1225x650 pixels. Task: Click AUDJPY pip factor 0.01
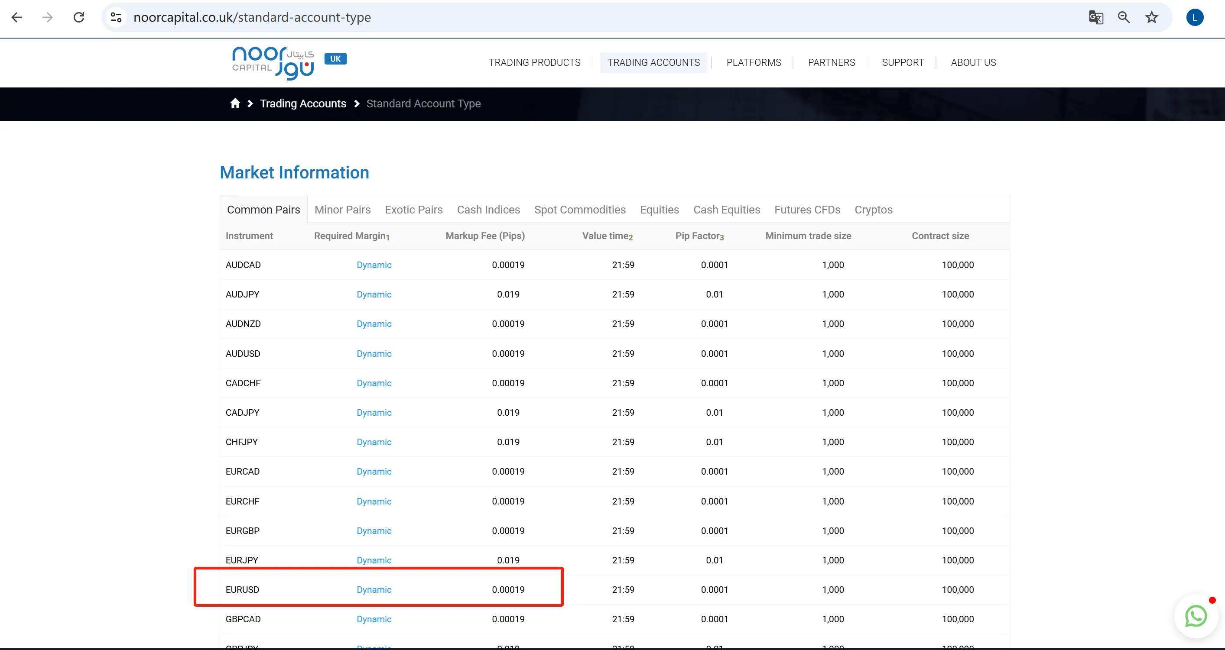714,294
